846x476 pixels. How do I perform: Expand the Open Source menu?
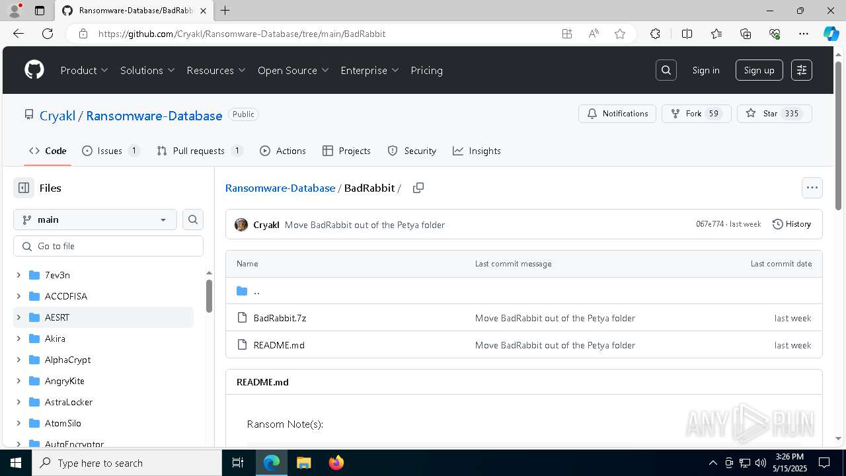[293, 70]
